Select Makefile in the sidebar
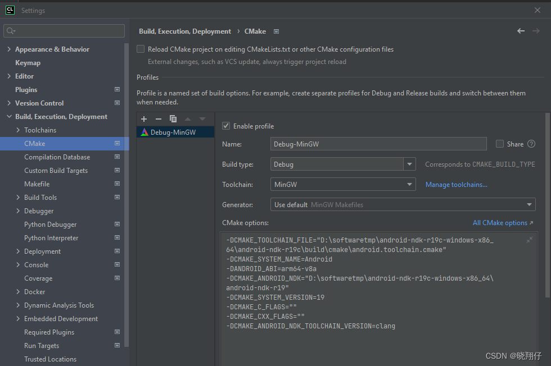This screenshot has width=551, height=366. 37,184
